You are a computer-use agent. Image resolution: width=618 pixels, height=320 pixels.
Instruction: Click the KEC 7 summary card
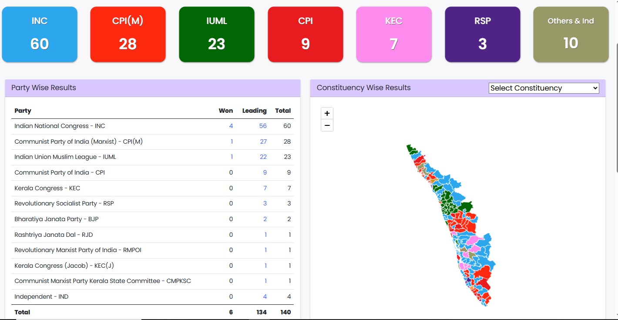click(394, 34)
